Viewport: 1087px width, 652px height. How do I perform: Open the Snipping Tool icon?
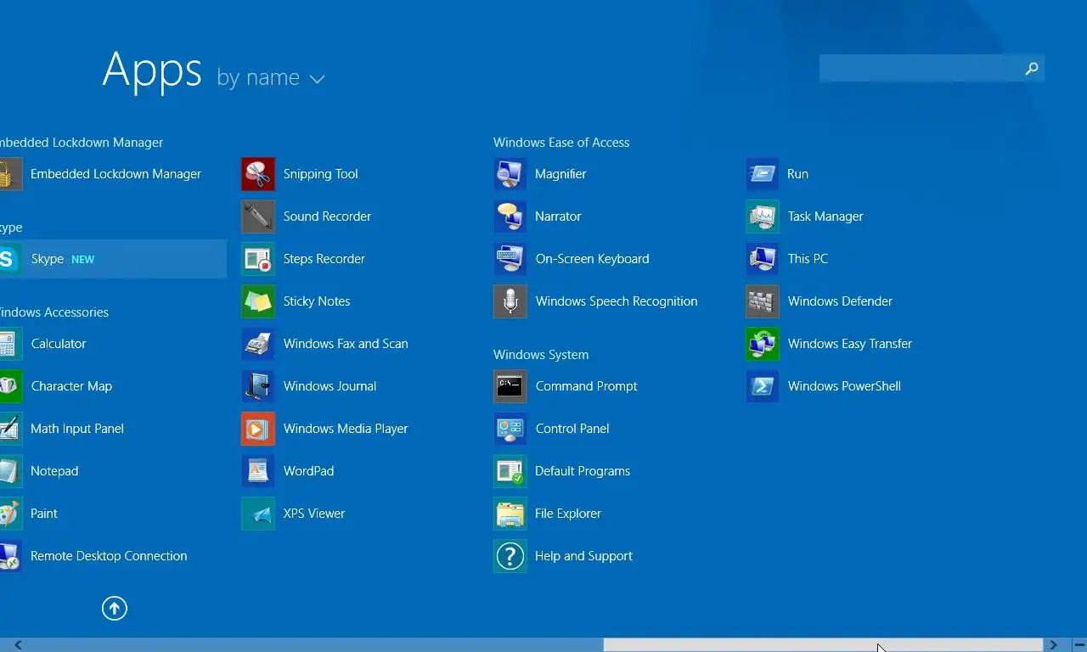click(258, 174)
